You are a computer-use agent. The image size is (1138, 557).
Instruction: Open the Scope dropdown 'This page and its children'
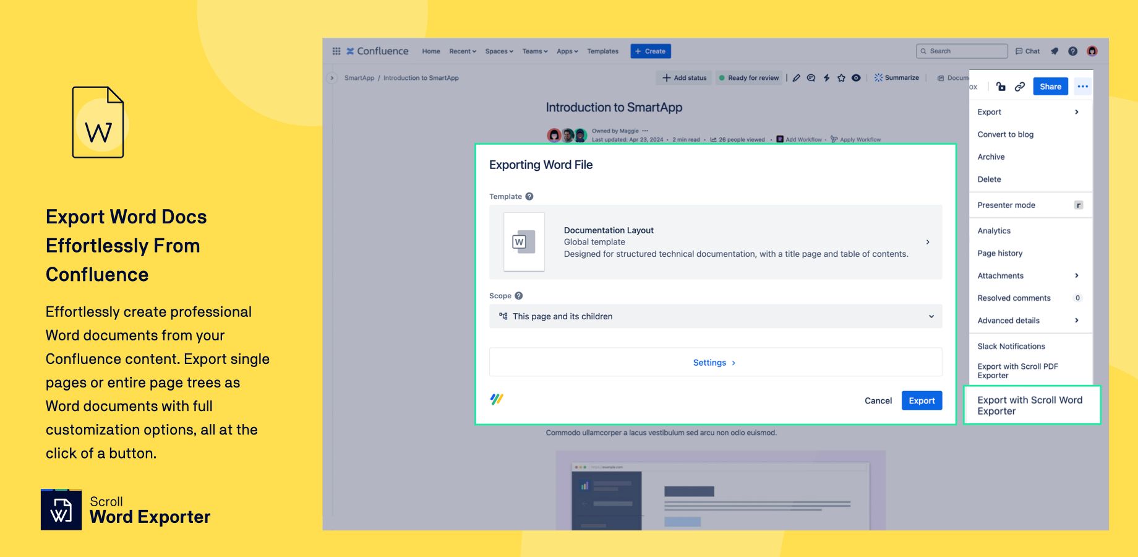tap(716, 316)
